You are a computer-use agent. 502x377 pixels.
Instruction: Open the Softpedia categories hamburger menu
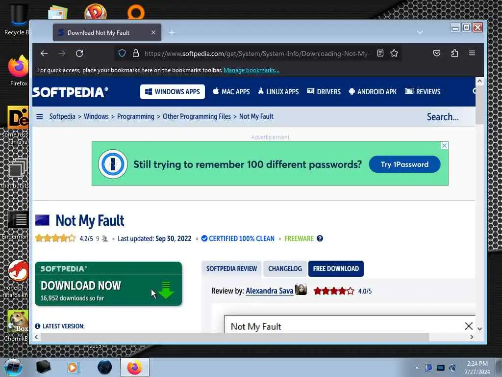pyautogui.click(x=40, y=117)
